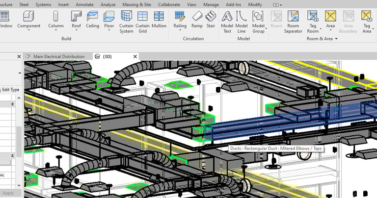Select the Curtain System tool

(126, 22)
